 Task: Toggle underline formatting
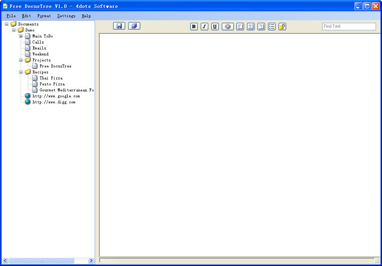[215, 27]
